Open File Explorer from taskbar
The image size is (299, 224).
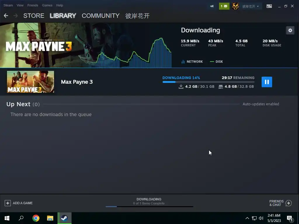click(50, 218)
